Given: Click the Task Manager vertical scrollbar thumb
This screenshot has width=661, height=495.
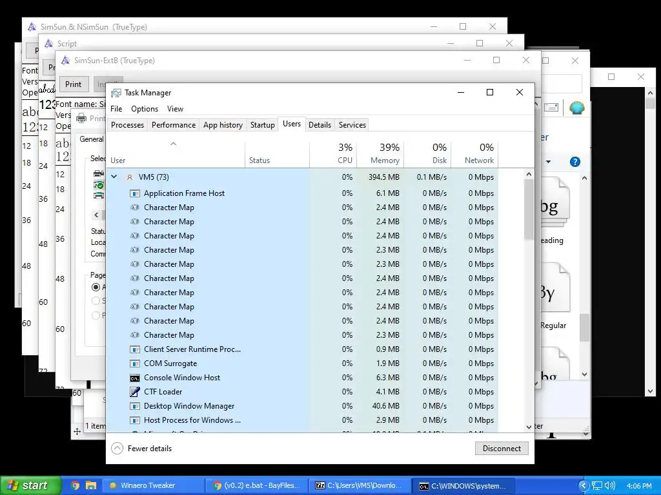Looking at the screenshot, I should point(529,209).
